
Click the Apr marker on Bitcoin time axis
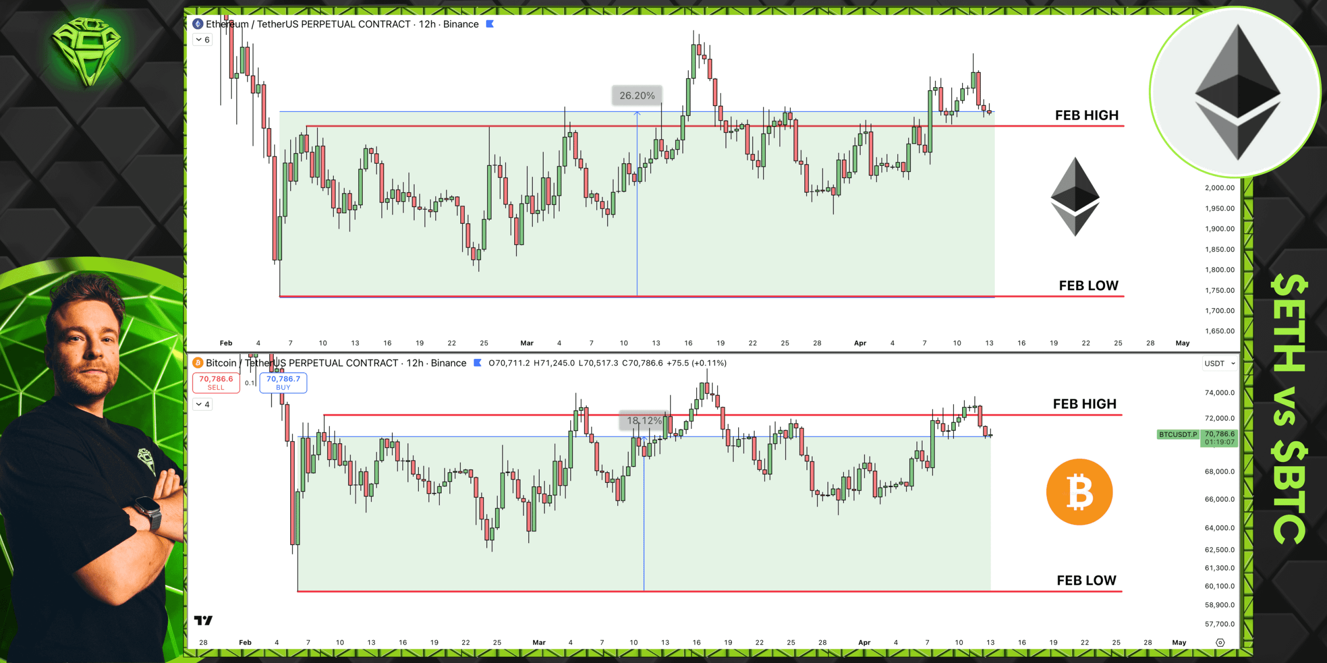pos(864,642)
